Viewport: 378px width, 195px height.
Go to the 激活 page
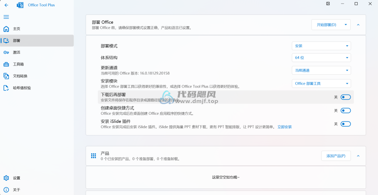tap(37, 52)
